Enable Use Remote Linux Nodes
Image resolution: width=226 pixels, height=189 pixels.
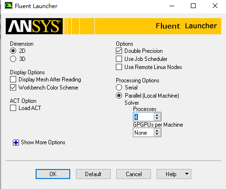[119, 67]
